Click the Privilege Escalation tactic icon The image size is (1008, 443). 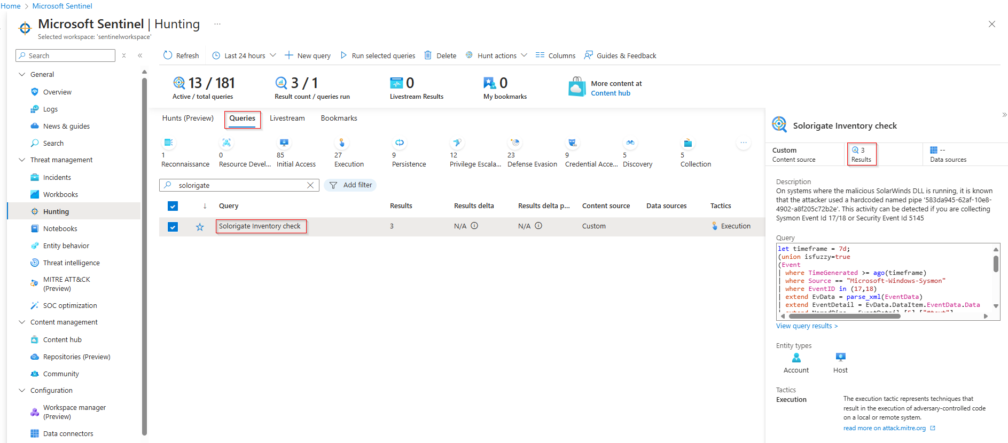pos(457,143)
